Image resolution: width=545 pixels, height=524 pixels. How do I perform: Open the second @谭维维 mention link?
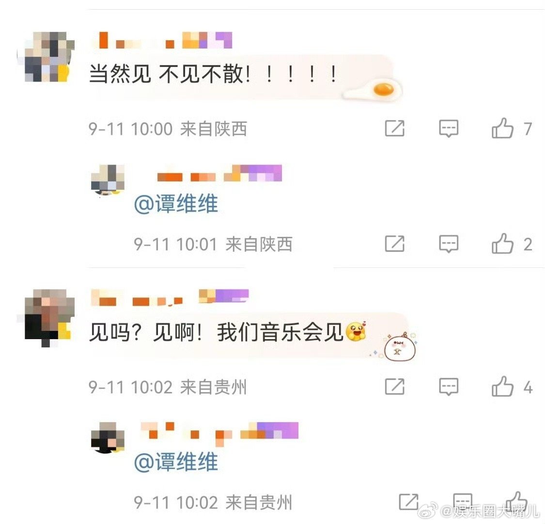point(176,462)
